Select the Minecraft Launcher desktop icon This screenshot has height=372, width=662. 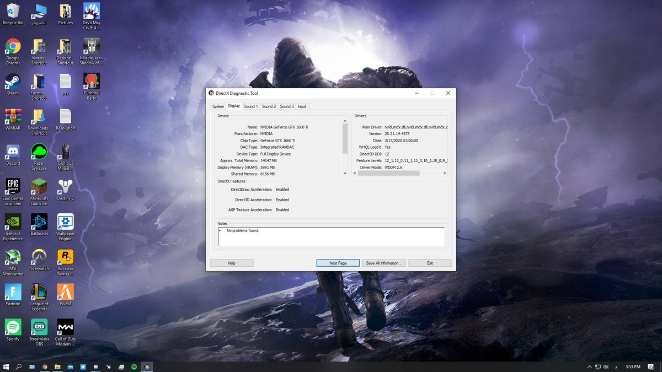(39, 192)
